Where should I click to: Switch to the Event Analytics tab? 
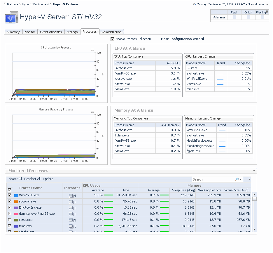click(51, 32)
